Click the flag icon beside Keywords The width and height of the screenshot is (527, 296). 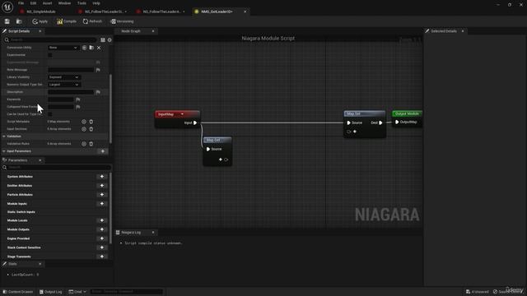click(x=78, y=99)
